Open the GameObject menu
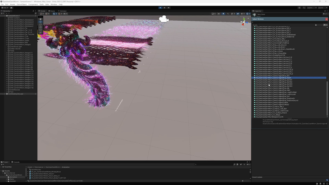The image size is (329, 185). tap(22, 4)
